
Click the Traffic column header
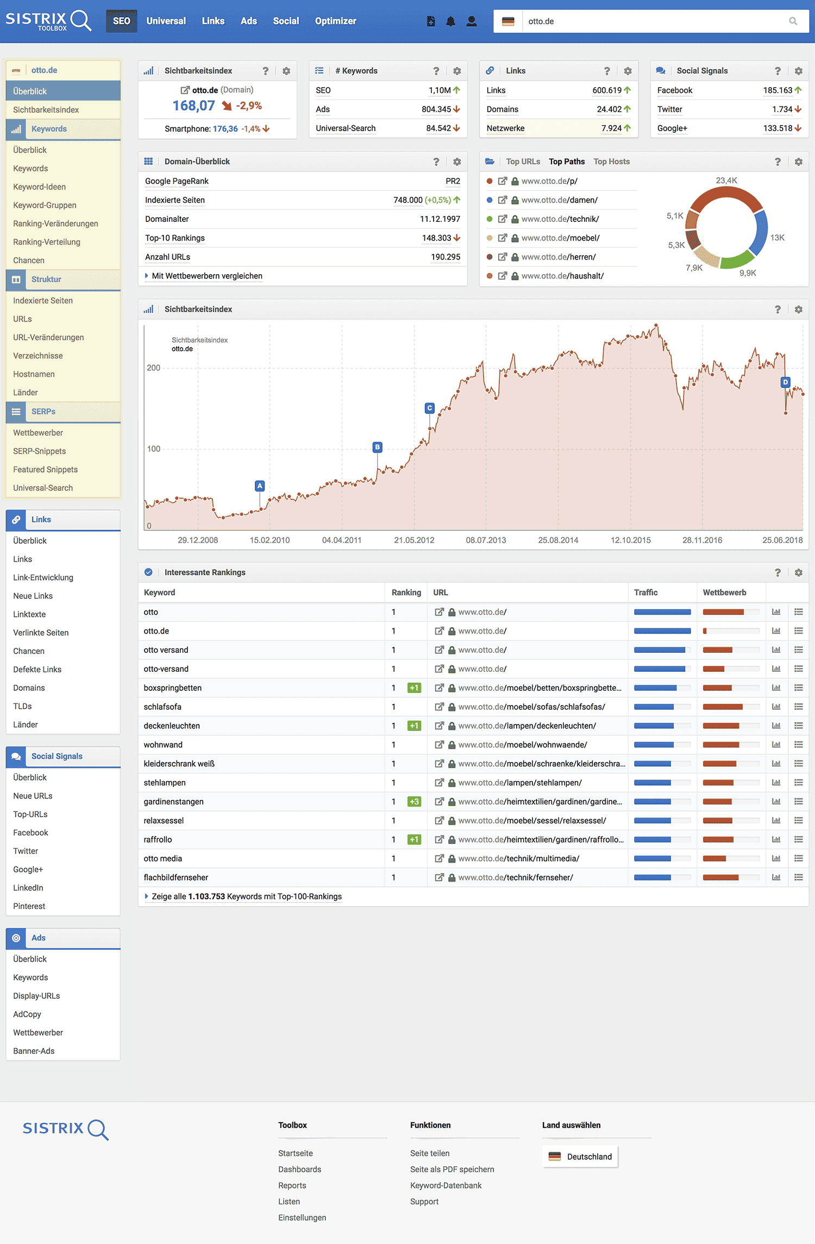tap(645, 592)
